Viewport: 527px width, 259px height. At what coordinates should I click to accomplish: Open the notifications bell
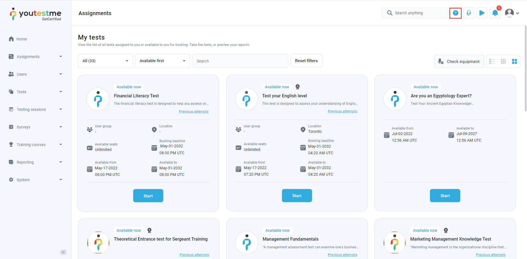(x=495, y=13)
